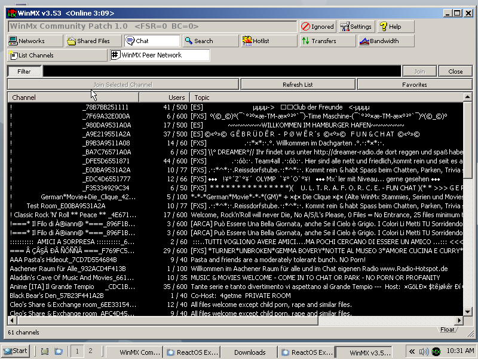Select the AMICI A SORPRESA channel

pos(235,242)
